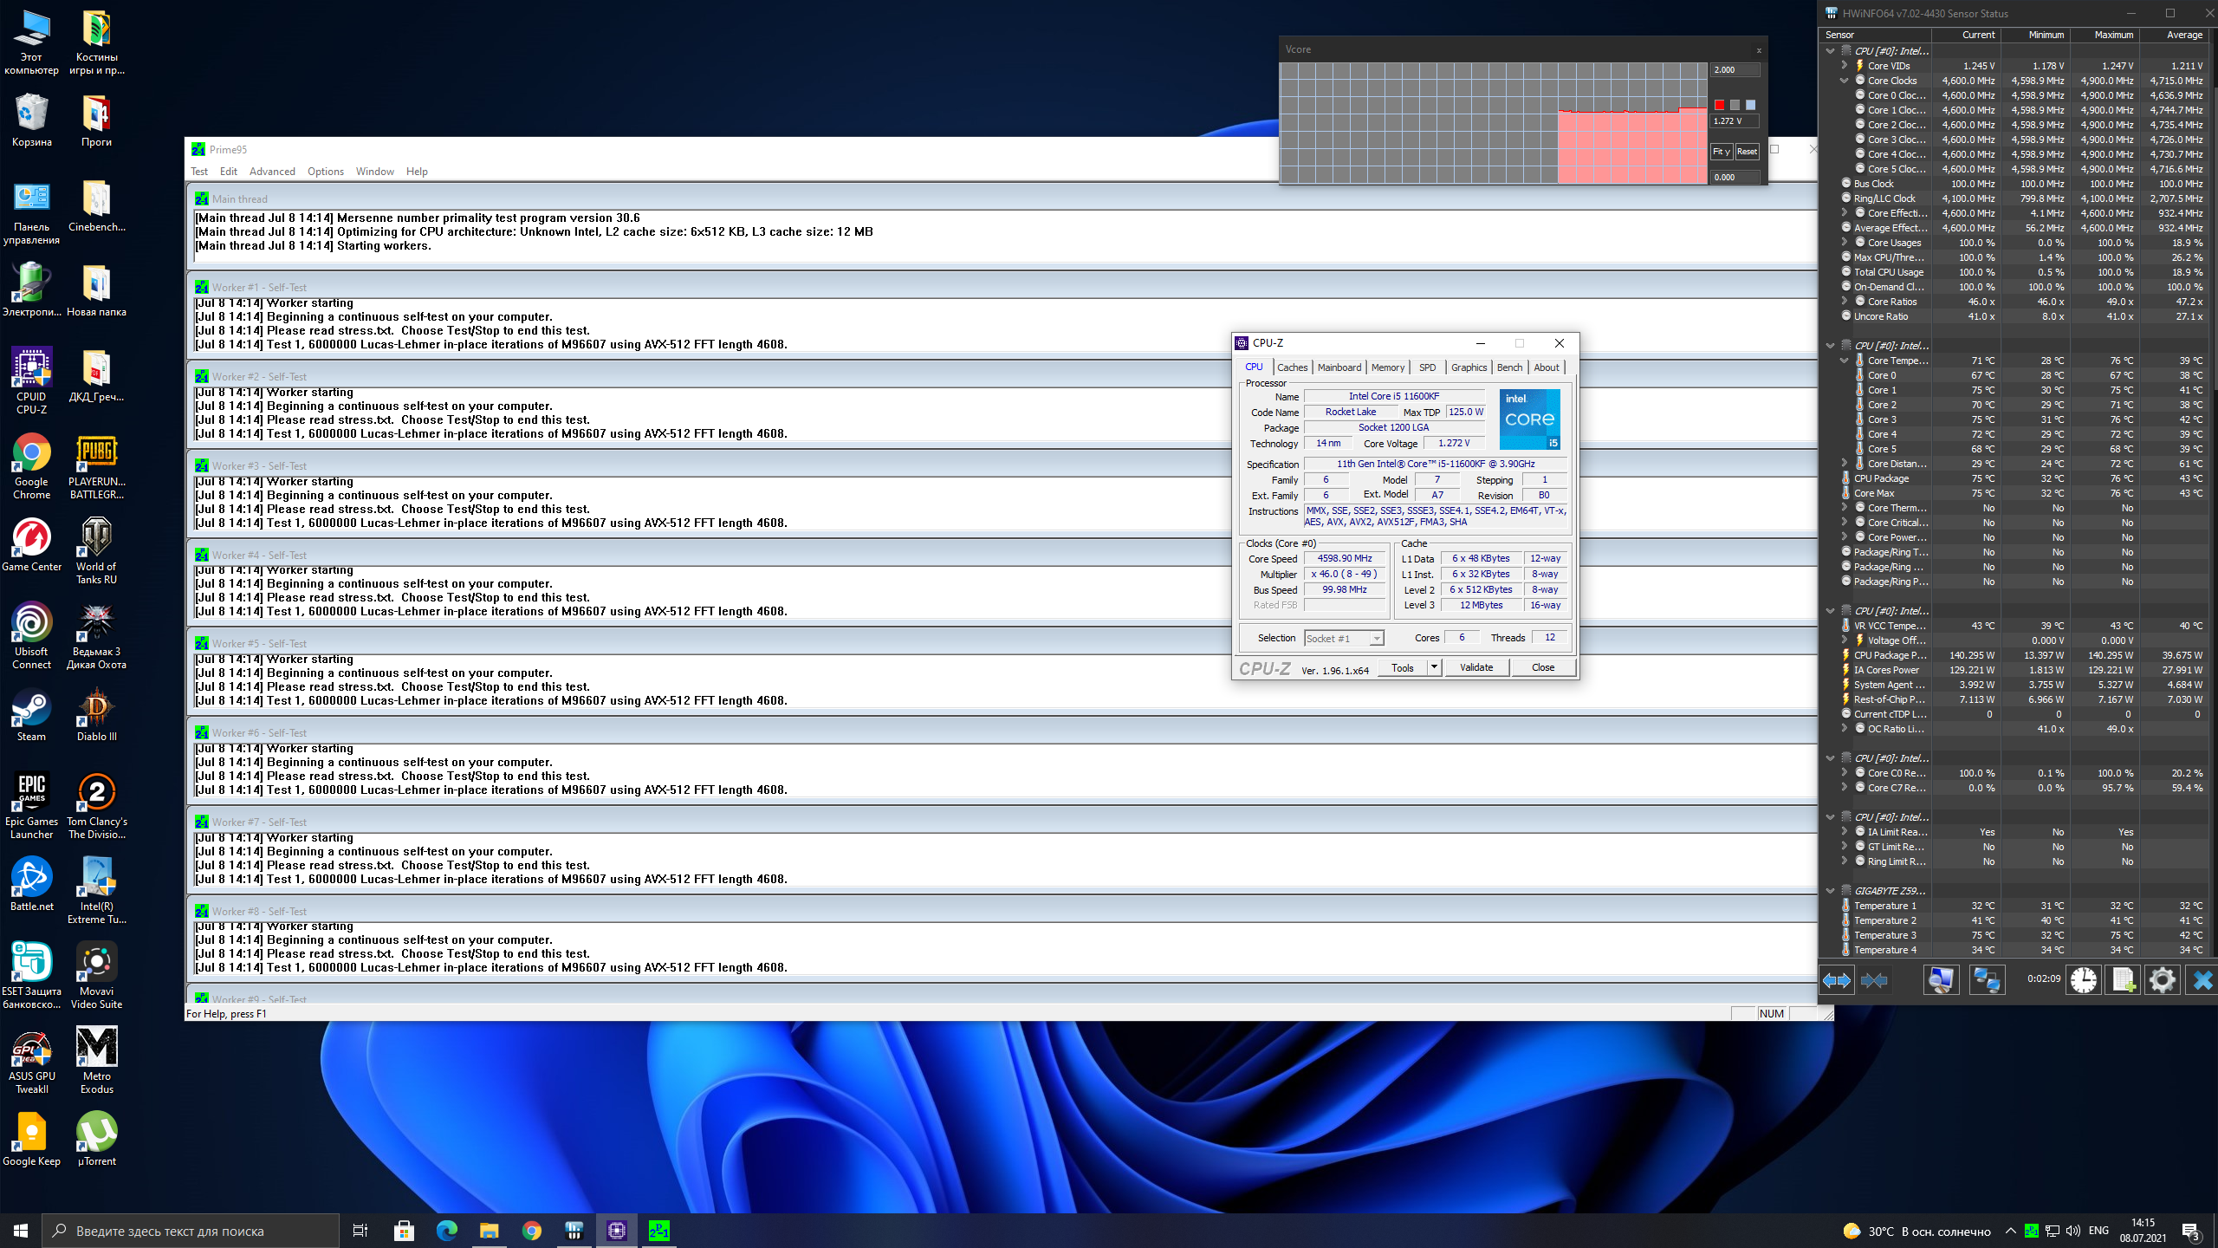Expand the Core VIDs sensor row

pos(1845,66)
